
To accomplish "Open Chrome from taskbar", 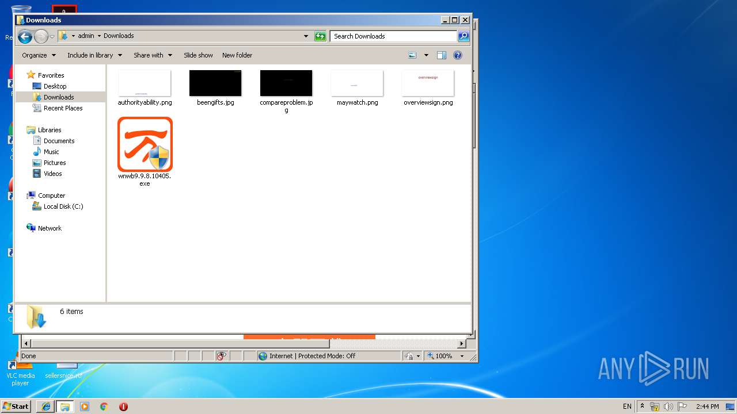I will (x=104, y=406).
